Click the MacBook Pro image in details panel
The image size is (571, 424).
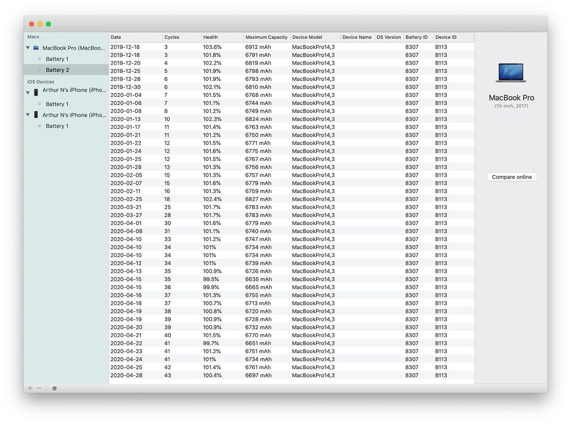click(x=511, y=73)
